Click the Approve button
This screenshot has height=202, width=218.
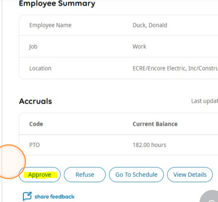(40, 175)
